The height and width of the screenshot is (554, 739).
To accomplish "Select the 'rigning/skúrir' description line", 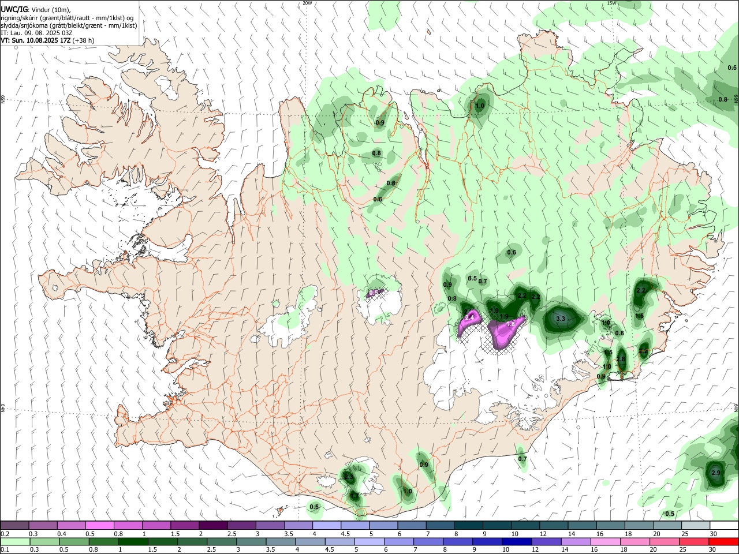I will click(x=67, y=18).
